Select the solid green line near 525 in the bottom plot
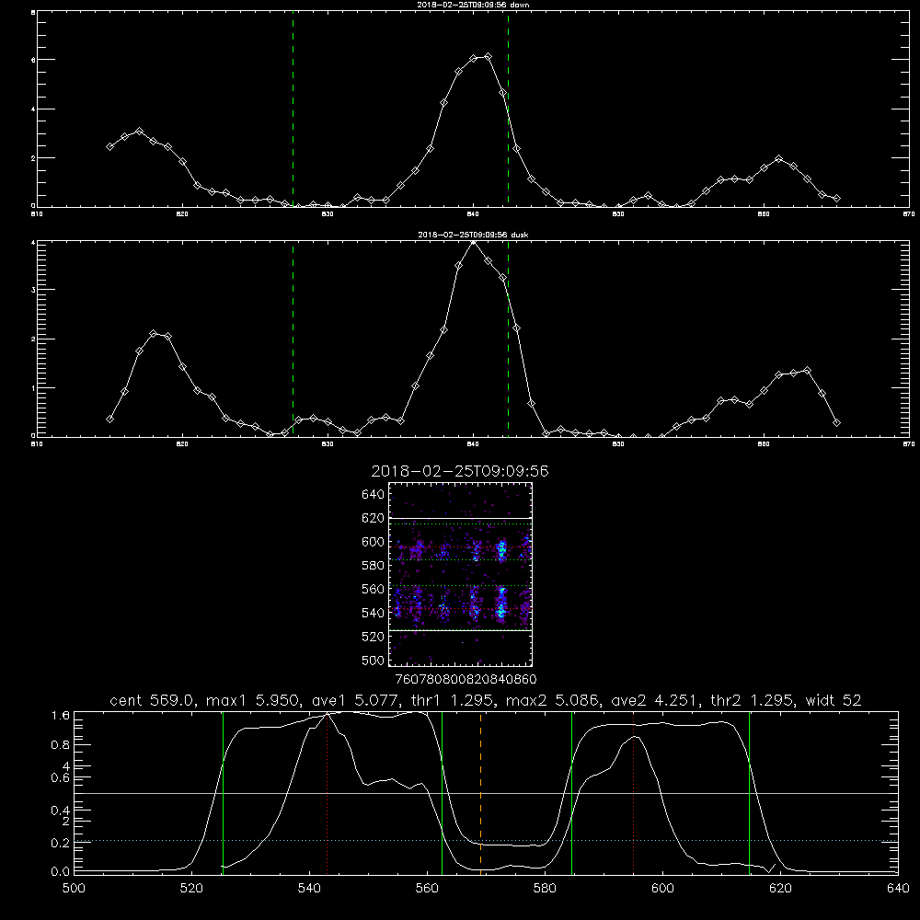Screen dimensions: 920x920 (223, 792)
